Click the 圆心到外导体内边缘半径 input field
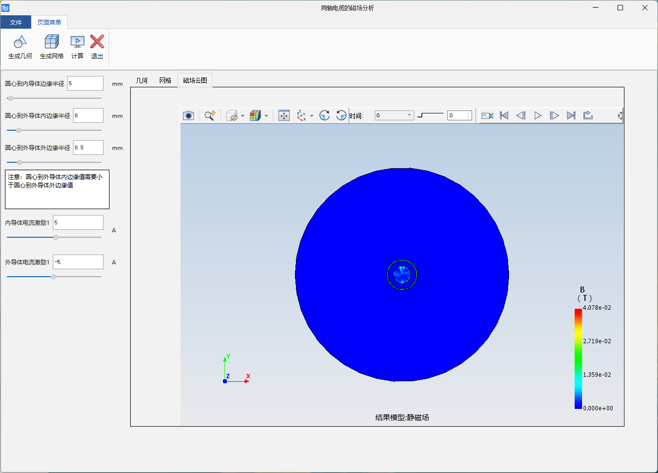 [88, 115]
